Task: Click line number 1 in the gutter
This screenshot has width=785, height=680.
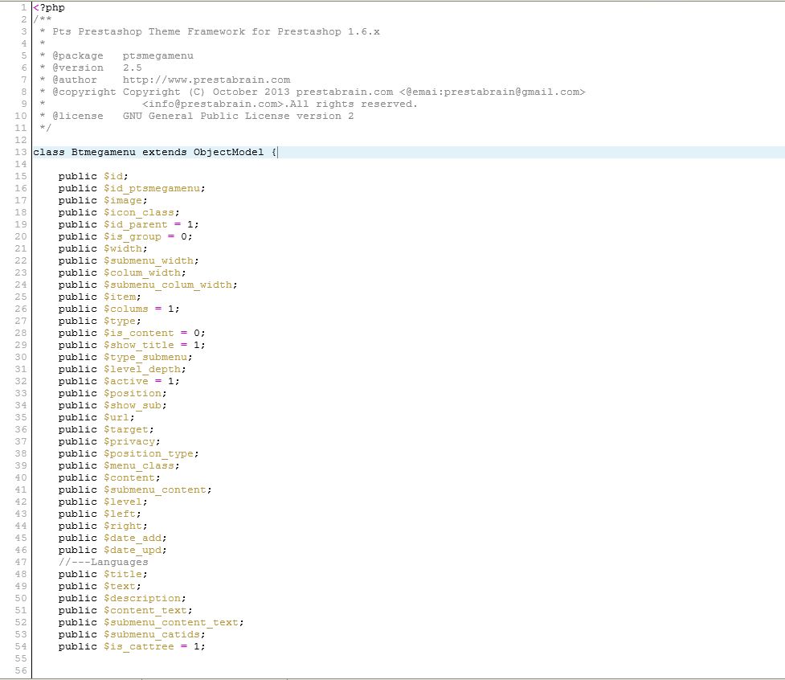Action: (x=23, y=7)
